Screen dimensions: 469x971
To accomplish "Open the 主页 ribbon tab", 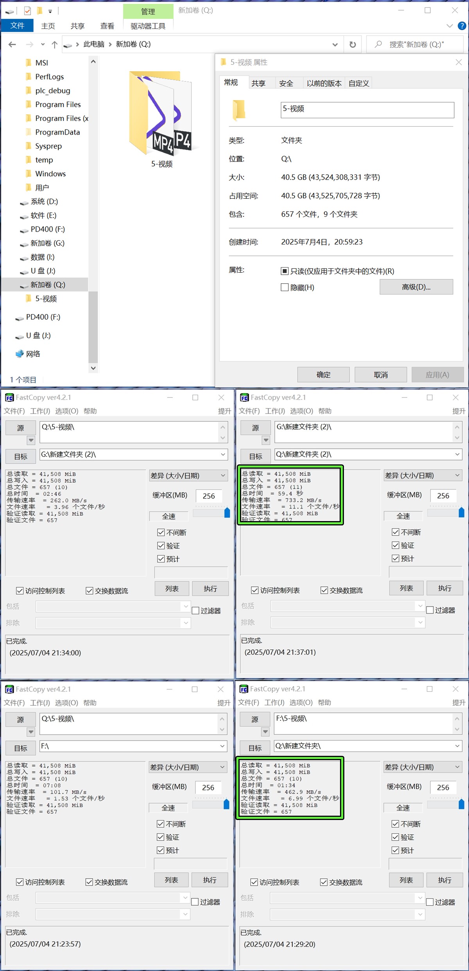I will pos(48,26).
